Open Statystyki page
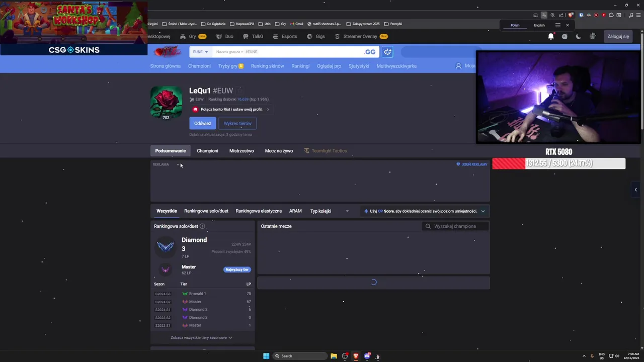The width and height of the screenshot is (644, 362). pyautogui.click(x=359, y=66)
